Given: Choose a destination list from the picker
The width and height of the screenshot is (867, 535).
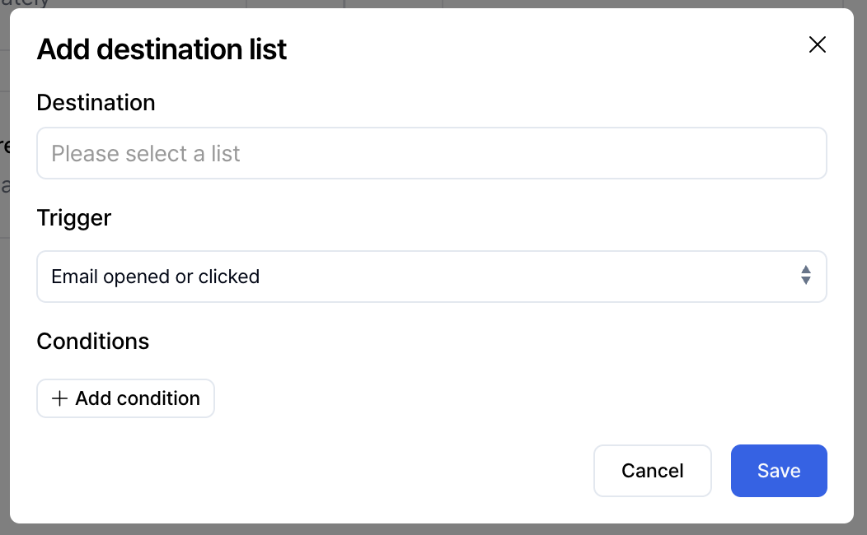Looking at the screenshot, I should (x=431, y=153).
